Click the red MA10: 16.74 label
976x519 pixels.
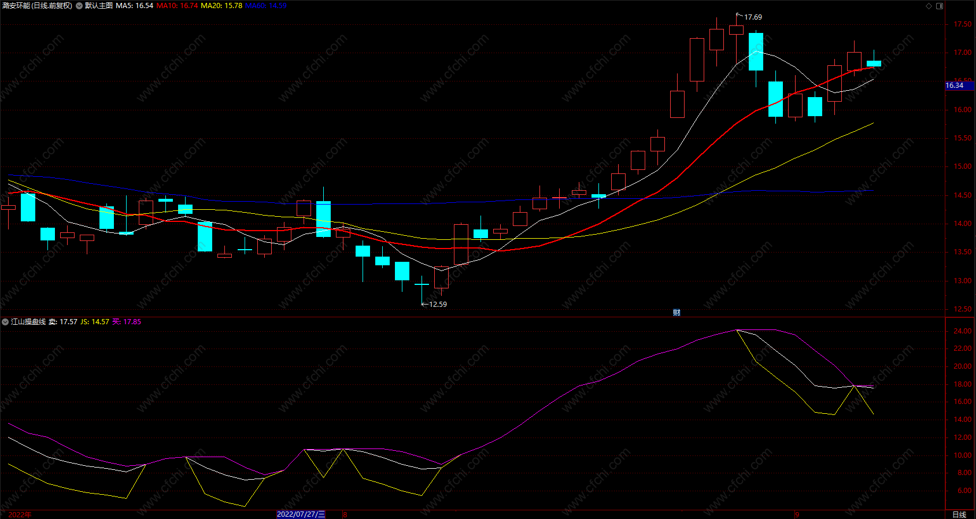pos(177,6)
